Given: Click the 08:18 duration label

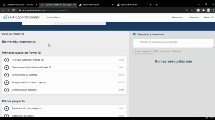Looking at the screenshot, I should (x=122, y=90).
